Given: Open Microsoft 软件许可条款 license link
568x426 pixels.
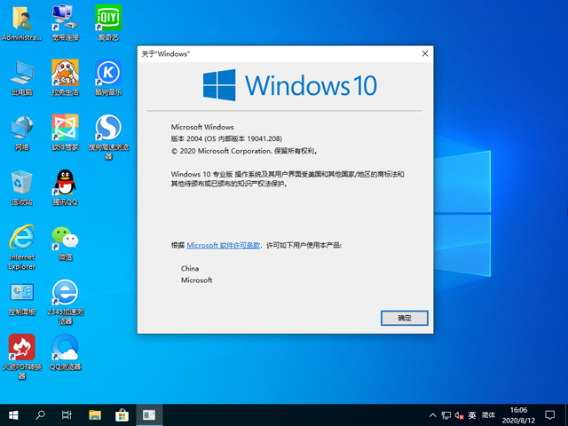Looking at the screenshot, I should [x=223, y=245].
